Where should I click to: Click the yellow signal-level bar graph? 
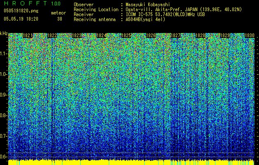(131, 162)
